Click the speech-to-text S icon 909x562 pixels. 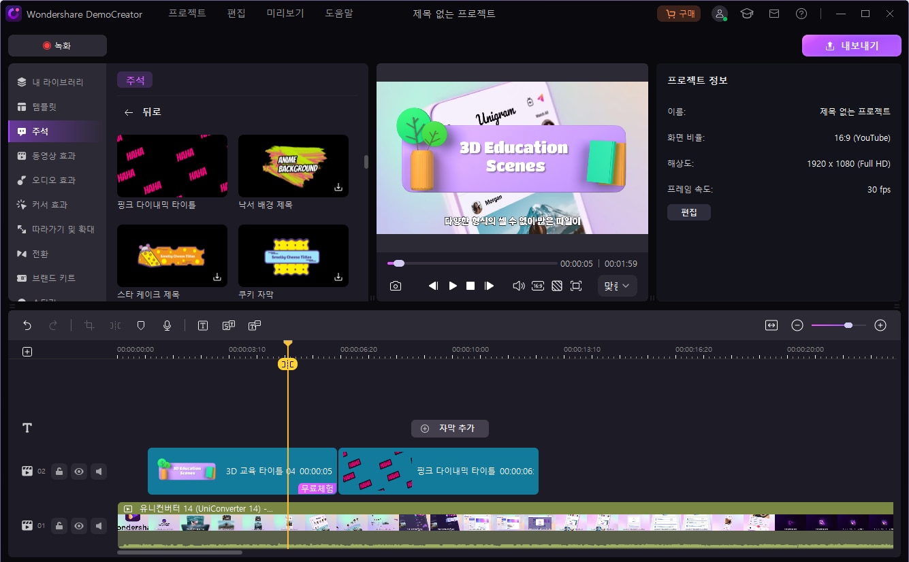click(x=229, y=326)
